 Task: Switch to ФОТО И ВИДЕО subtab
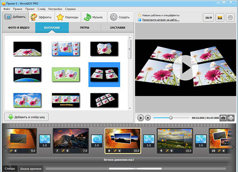click(x=19, y=28)
